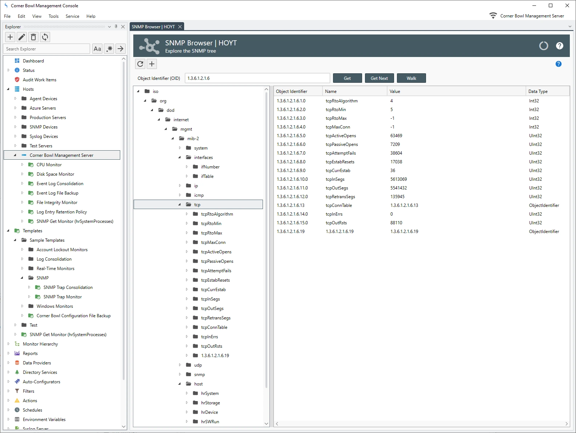Viewport: 576px width, 433px height.
Task: Click the Refresh icon in Explorer toolbar
Action: point(45,37)
